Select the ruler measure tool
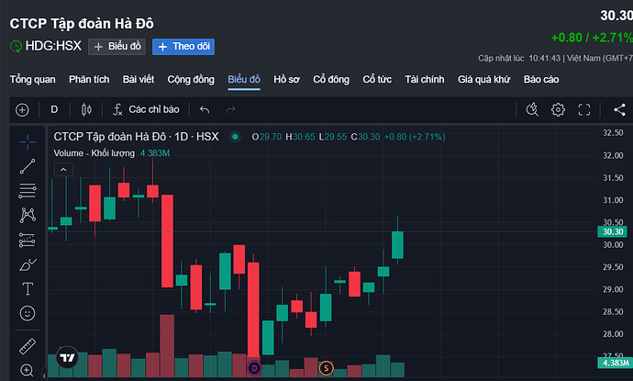Image resolution: width=633 pixels, height=381 pixels. pyautogui.click(x=28, y=346)
